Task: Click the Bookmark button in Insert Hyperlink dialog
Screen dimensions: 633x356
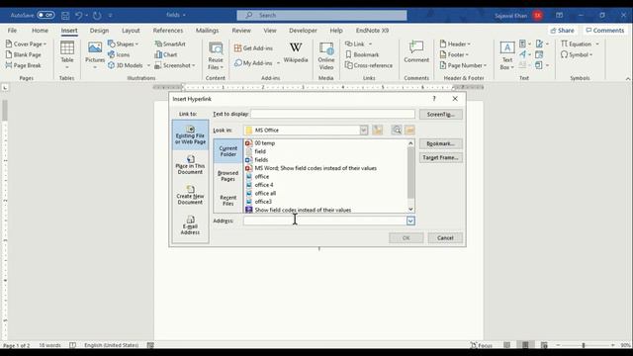Action: (441, 143)
